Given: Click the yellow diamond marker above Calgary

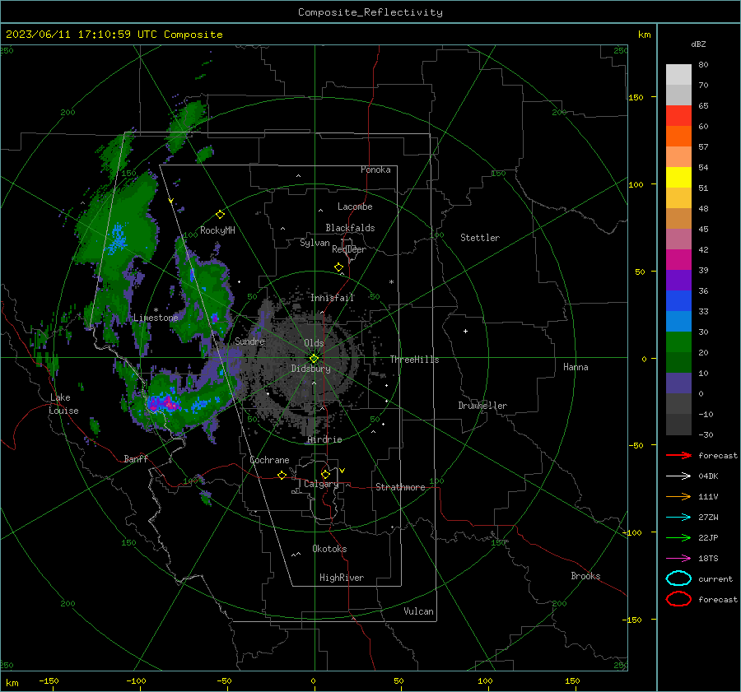Looking at the screenshot, I should [325, 474].
